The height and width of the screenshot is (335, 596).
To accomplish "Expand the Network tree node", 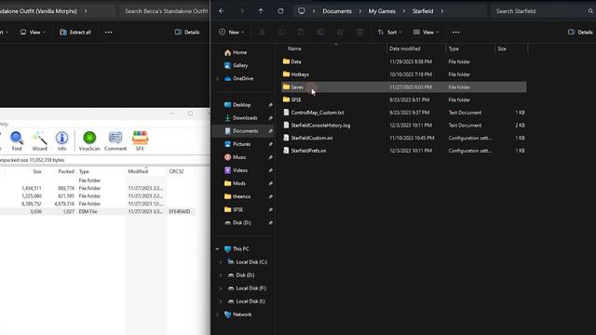I will click(x=218, y=315).
